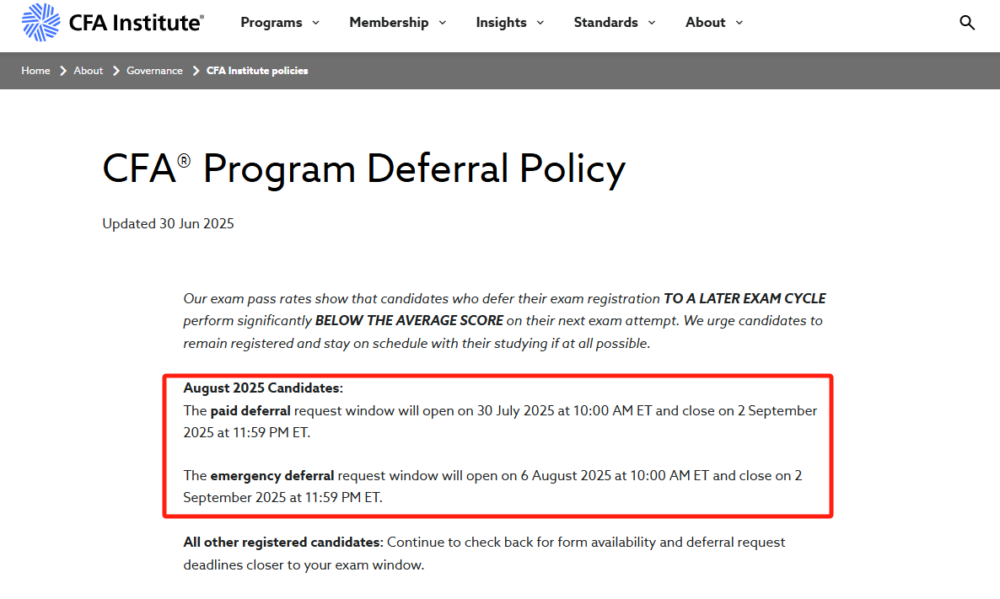Open the Insights menu
This screenshot has width=1000, height=599.
[x=501, y=22]
